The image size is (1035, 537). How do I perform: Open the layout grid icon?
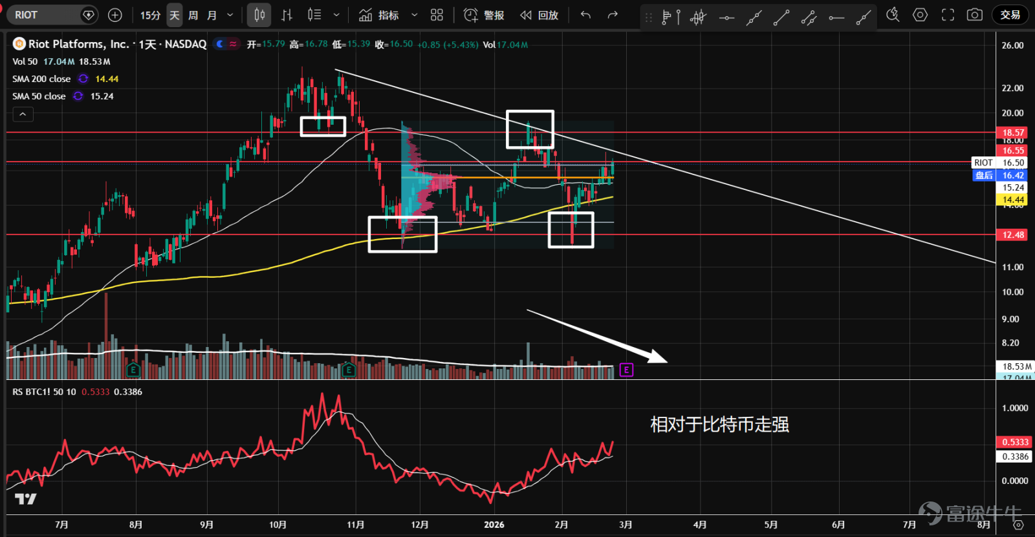437,15
